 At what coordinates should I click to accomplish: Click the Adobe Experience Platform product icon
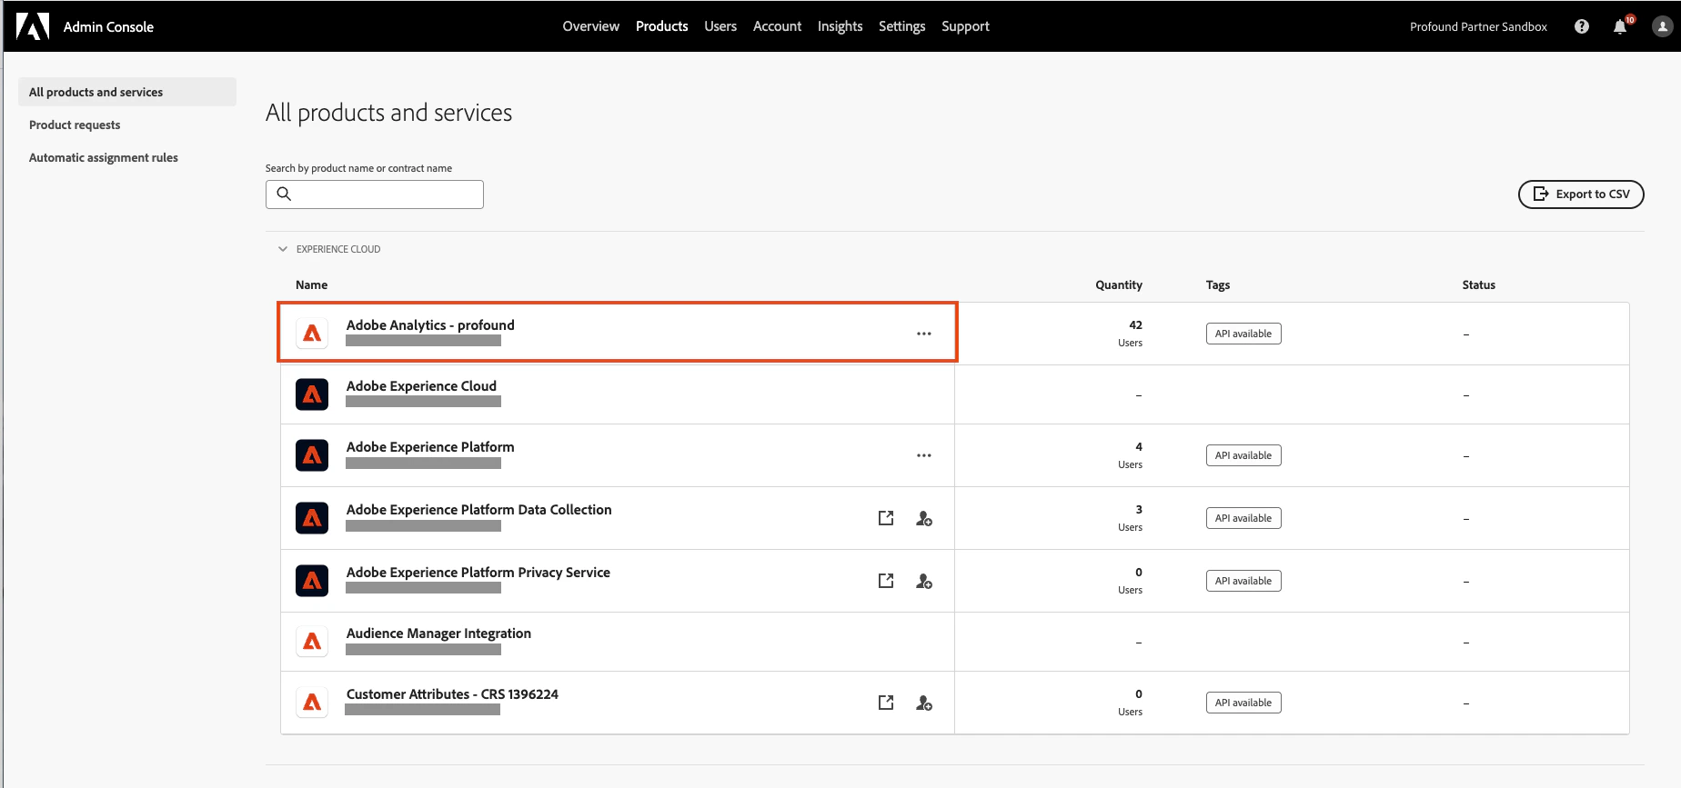[312, 455]
